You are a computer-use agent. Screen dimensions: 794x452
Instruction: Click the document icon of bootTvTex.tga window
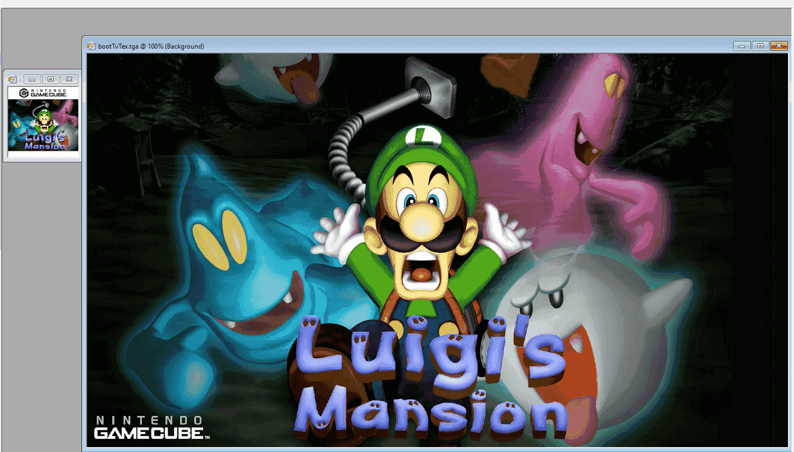(91, 46)
